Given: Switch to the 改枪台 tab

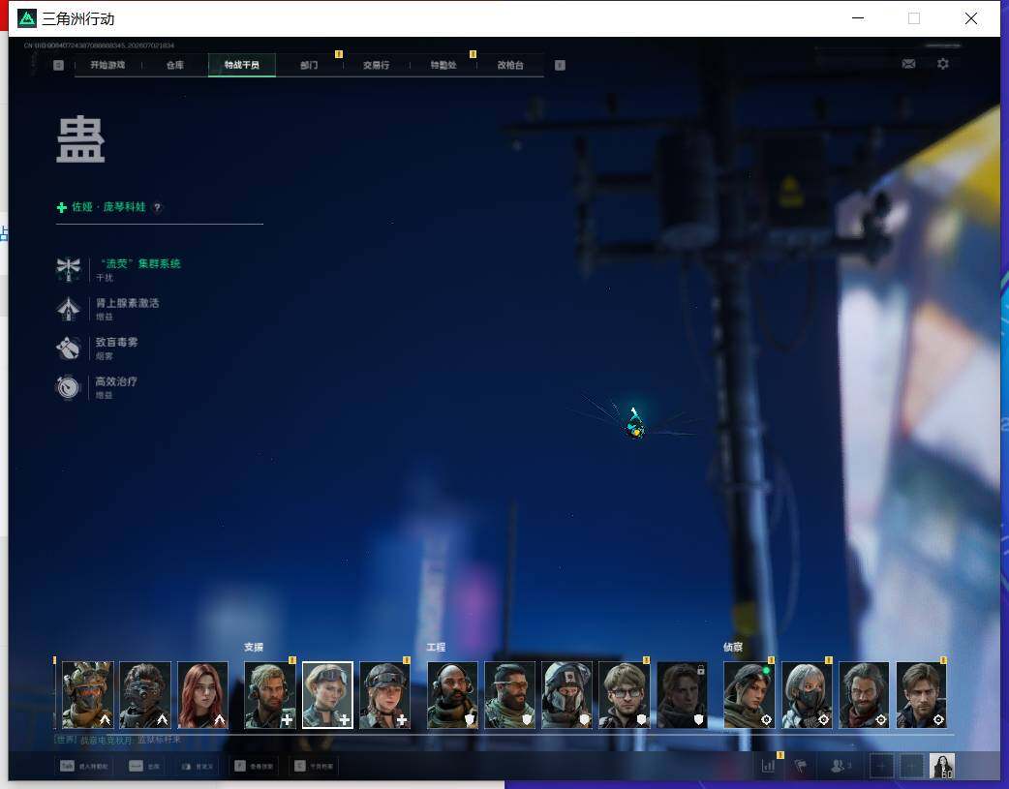Looking at the screenshot, I should 510,65.
